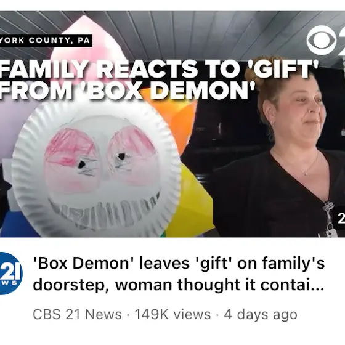The image size is (345, 345).
Task: Visit the CBS 21 News channel name
Action: tap(77, 314)
